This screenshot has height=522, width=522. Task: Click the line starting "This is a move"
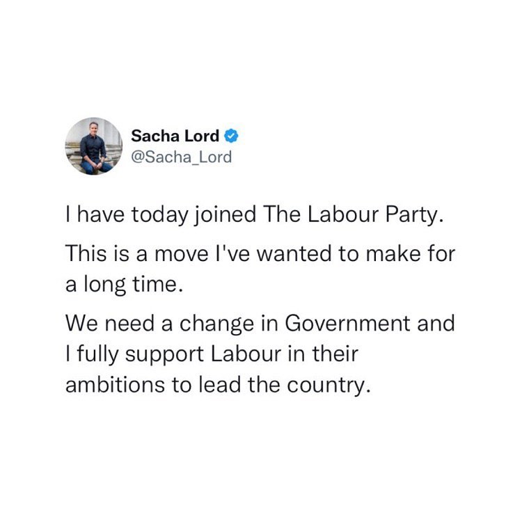259,254
